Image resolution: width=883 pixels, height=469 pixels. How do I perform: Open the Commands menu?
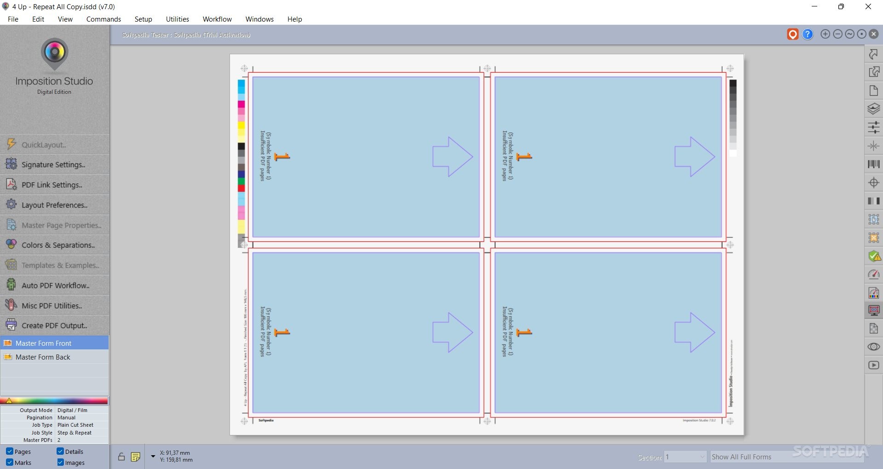point(103,19)
